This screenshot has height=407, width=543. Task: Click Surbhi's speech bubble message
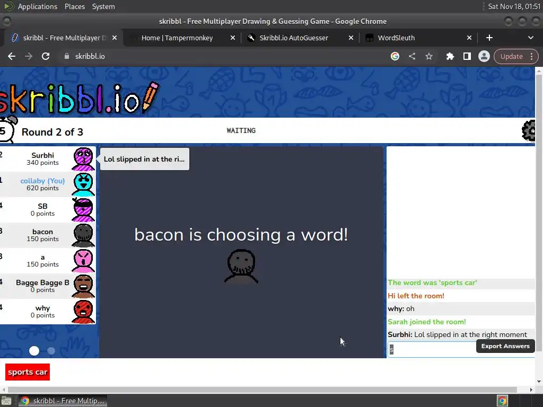pyautogui.click(x=144, y=159)
